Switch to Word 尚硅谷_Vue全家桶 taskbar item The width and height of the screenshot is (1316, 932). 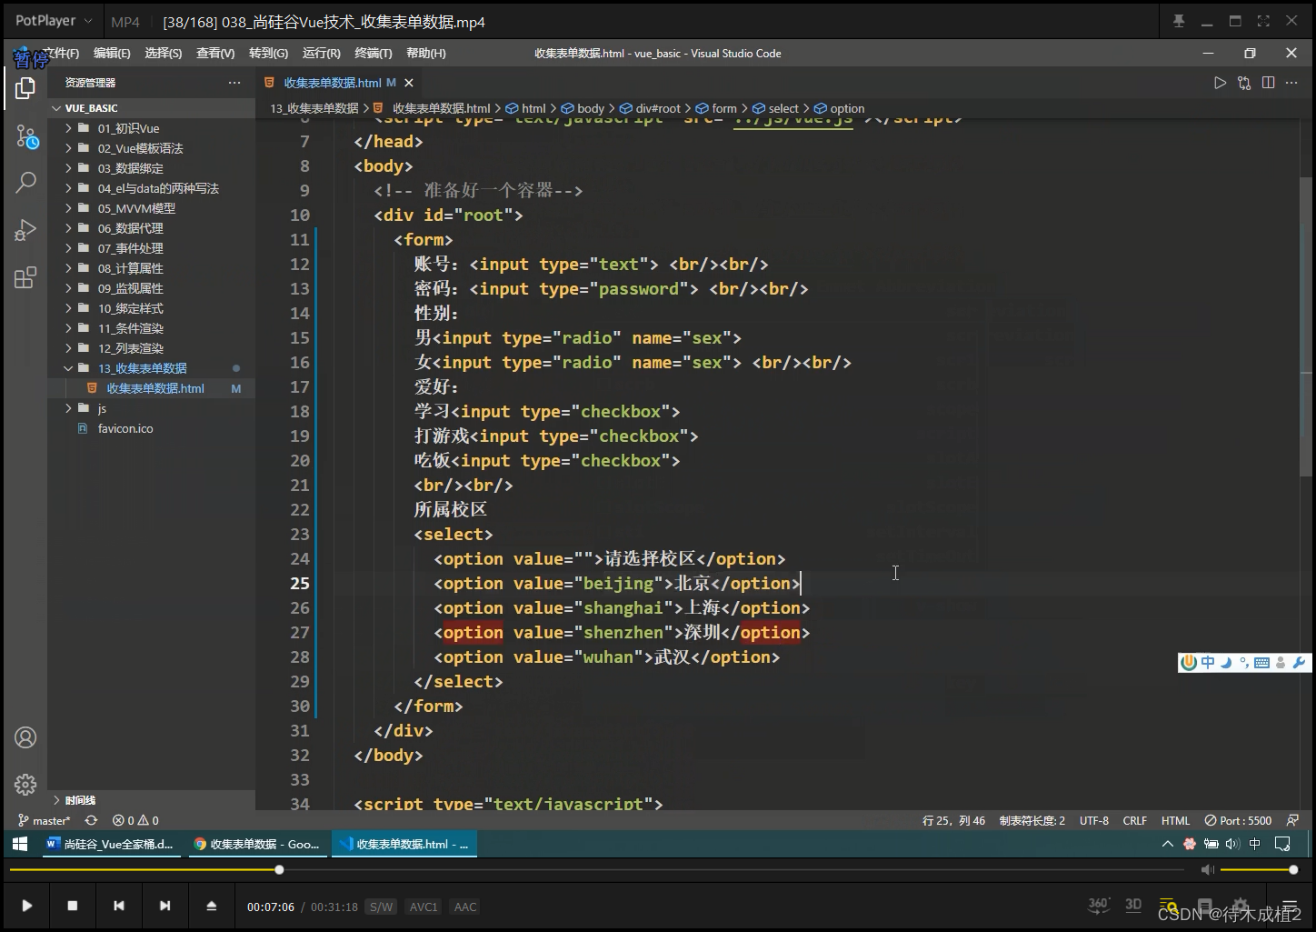110,844
